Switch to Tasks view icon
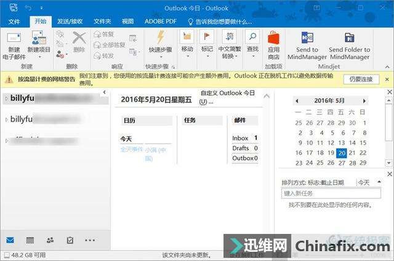The image size is (394, 261). 70,241
